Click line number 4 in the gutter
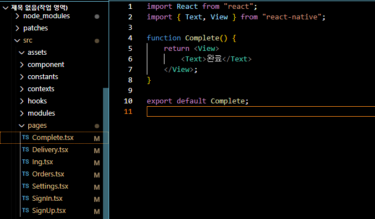375x219 pixels. point(130,38)
